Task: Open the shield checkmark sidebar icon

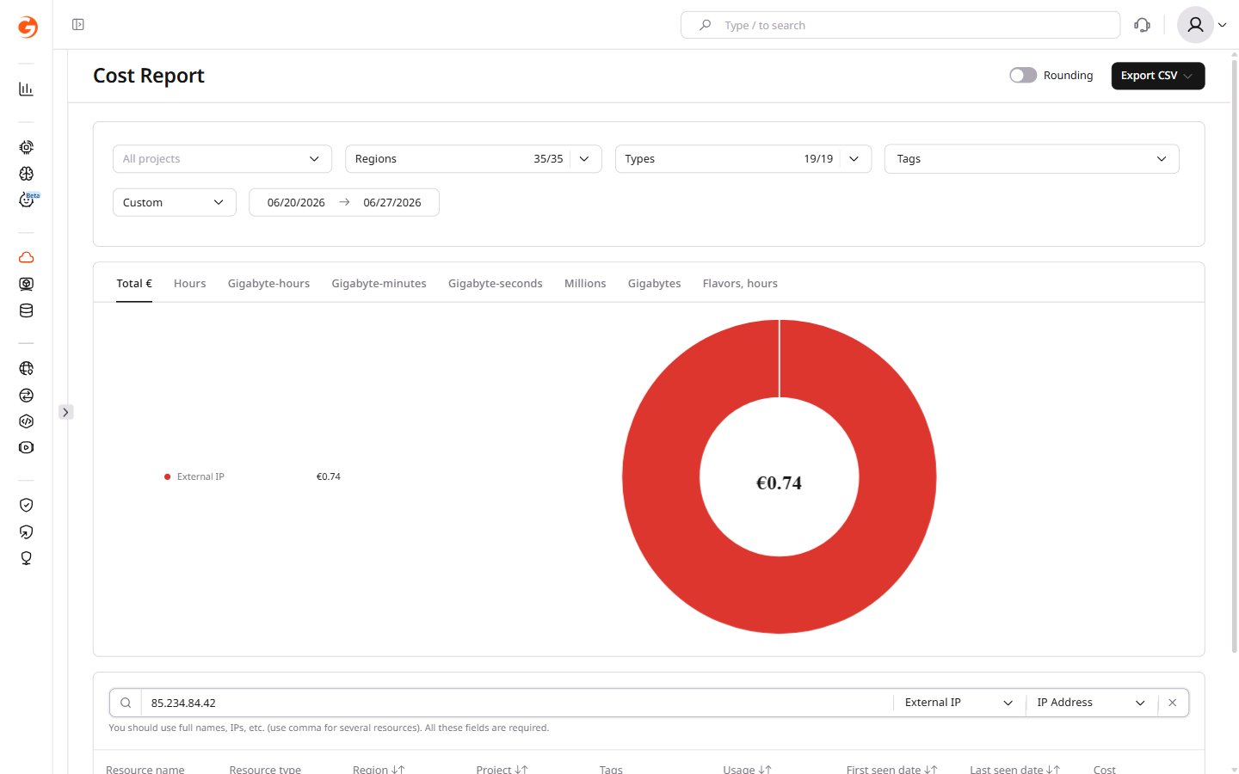Action: coord(27,505)
